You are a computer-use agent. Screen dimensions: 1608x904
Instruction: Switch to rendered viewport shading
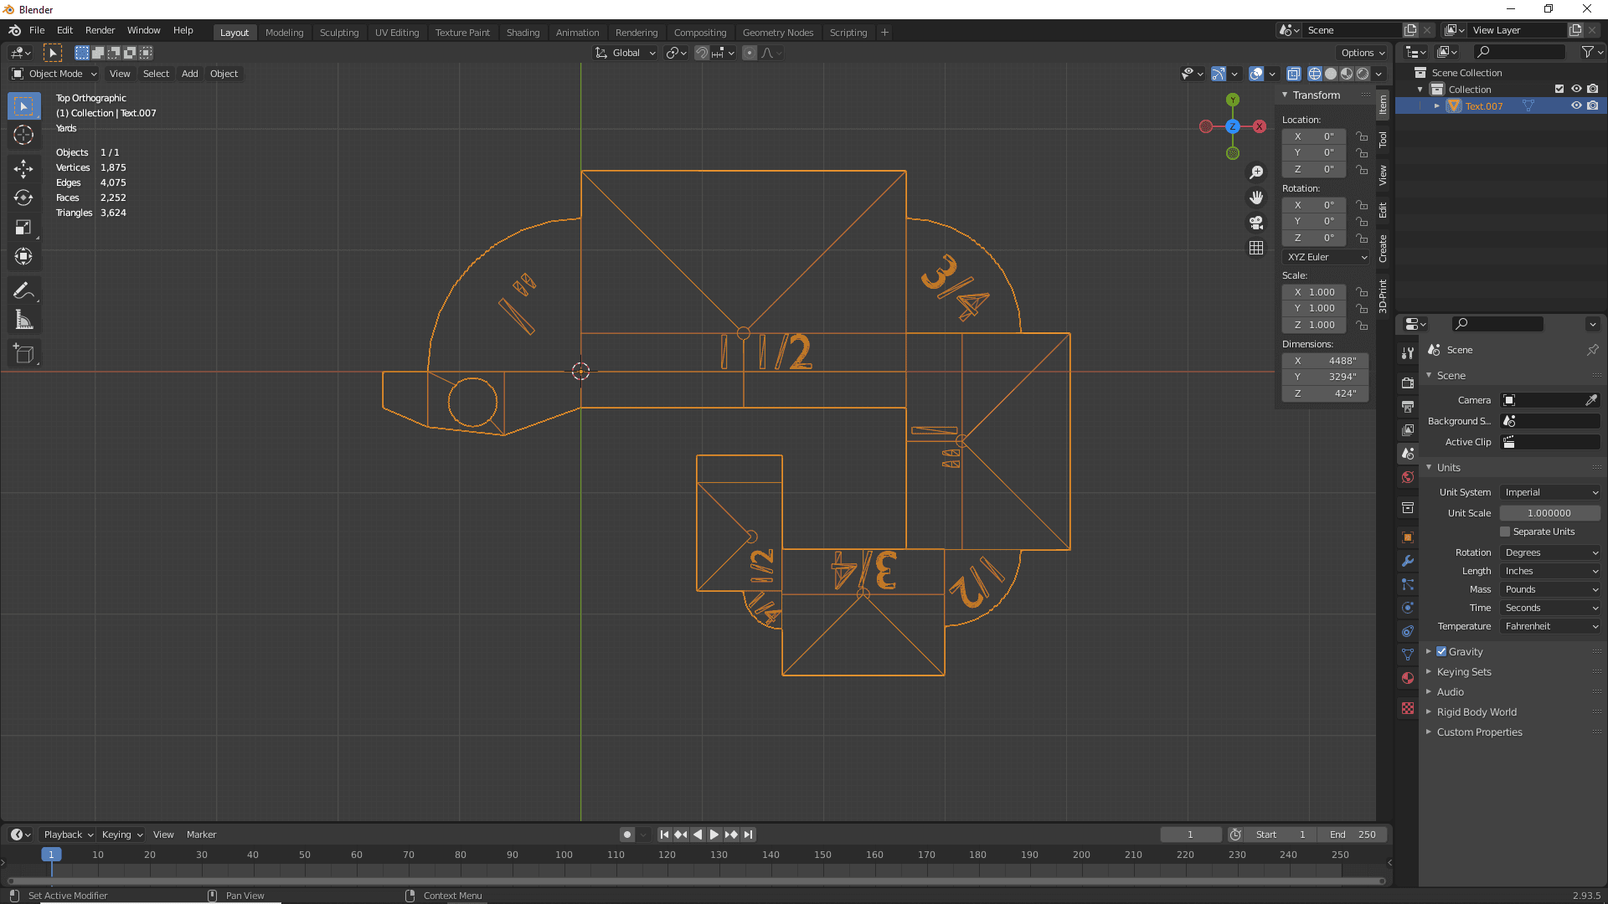tap(1363, 74)
